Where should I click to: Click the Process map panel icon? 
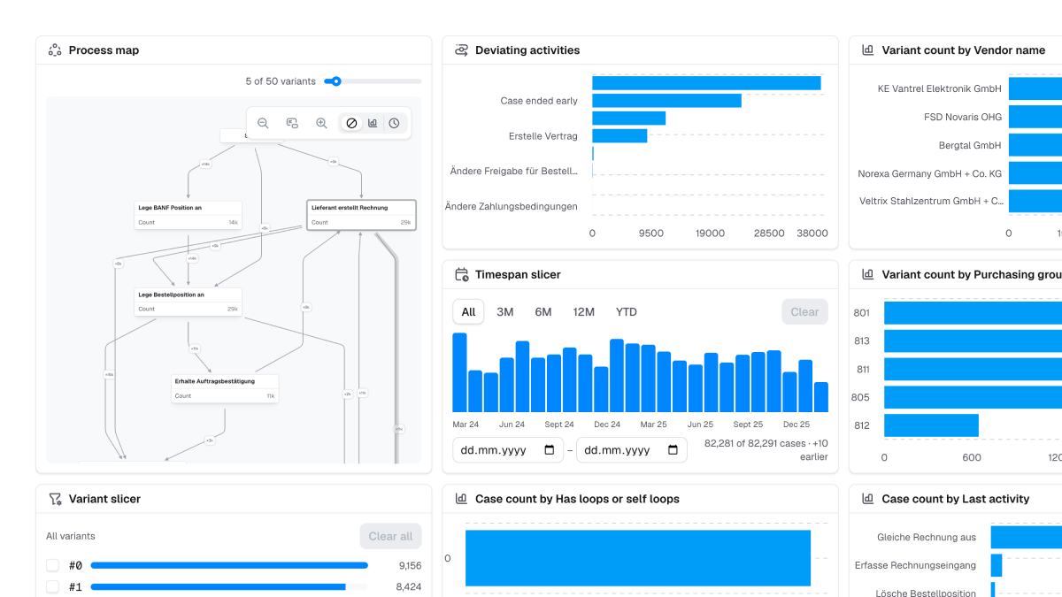pos(55,50)
